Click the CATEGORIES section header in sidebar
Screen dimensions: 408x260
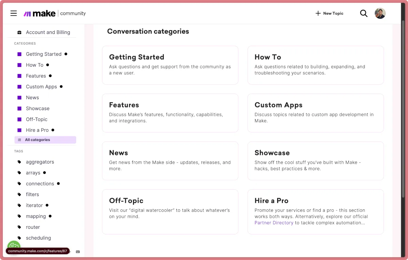(25, 44)
